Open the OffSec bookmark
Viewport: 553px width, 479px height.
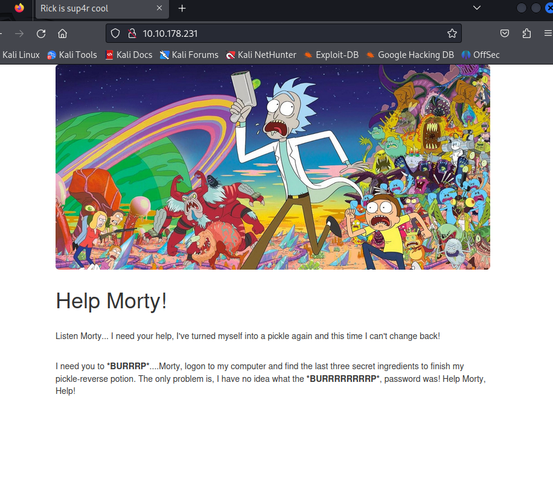(x=481, y=55)
